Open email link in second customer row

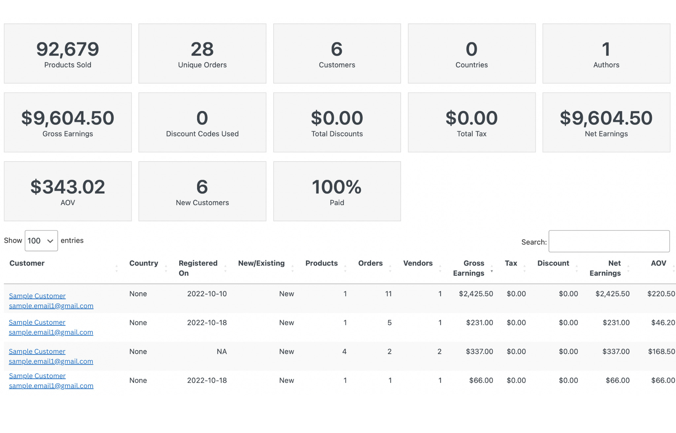pos(51,332)
